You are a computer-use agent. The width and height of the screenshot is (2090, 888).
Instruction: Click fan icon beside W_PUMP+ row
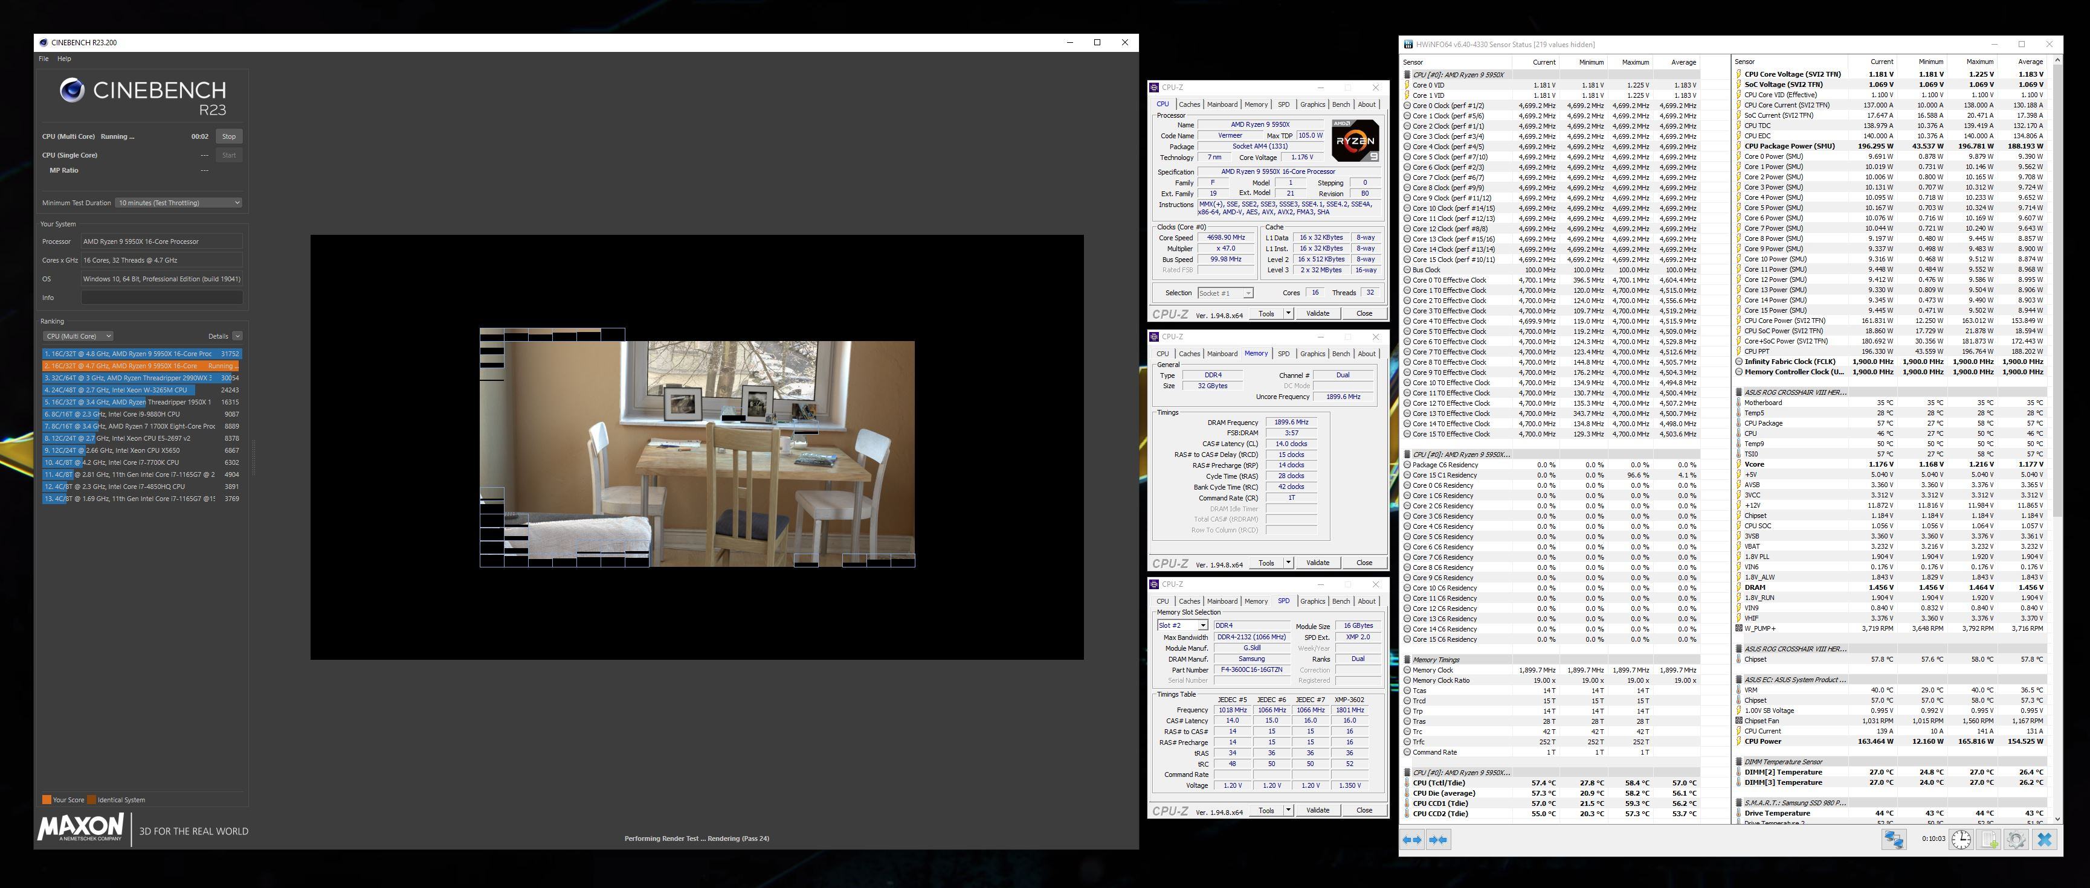point(1739,628)
